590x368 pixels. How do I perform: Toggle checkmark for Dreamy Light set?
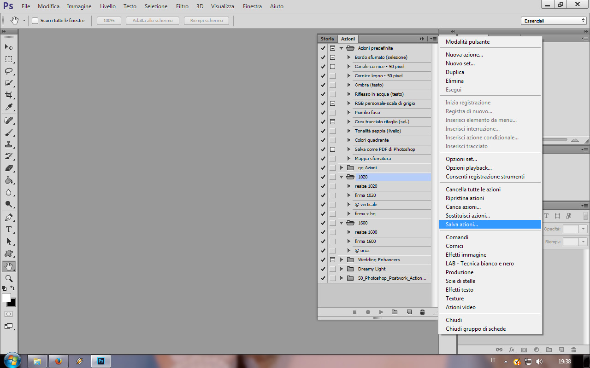point(323,269)
